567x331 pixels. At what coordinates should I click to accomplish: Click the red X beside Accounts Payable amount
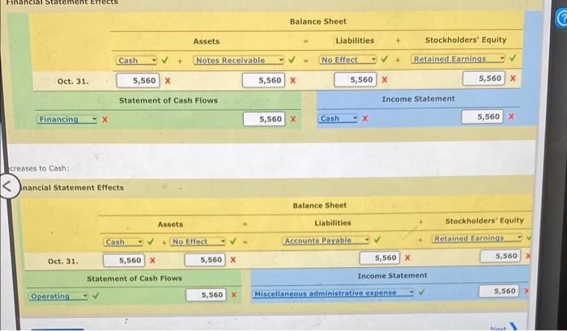point(407,257)
